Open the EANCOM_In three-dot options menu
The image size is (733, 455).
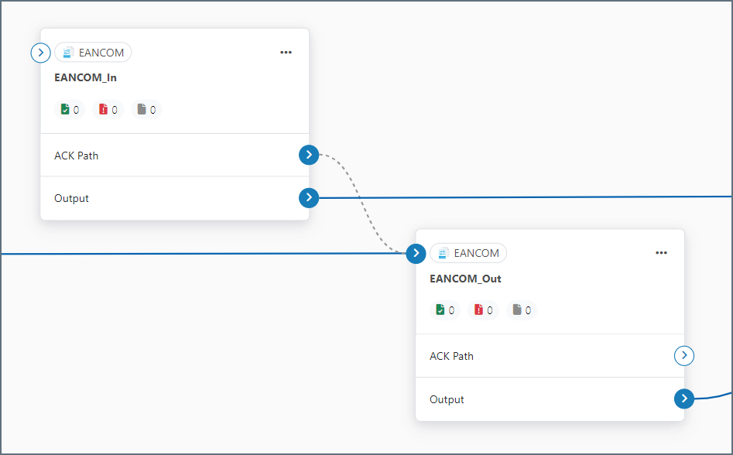[286, 53]
